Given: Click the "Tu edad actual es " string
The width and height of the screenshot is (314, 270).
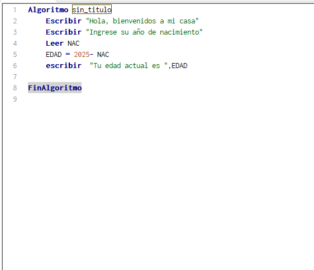Looking at the screenshot, I should pyautogui.click(x=129, y=66).
